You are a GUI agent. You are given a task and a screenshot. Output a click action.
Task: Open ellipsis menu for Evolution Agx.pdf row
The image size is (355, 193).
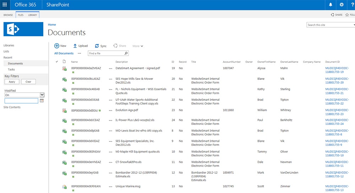[110, 110]
